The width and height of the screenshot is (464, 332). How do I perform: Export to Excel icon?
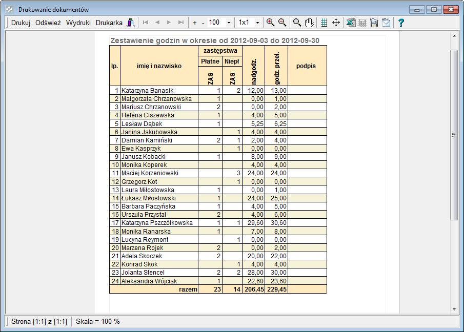point(351,23)
